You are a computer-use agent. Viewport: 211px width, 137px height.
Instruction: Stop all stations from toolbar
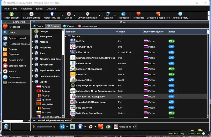(x=52, y=16)
